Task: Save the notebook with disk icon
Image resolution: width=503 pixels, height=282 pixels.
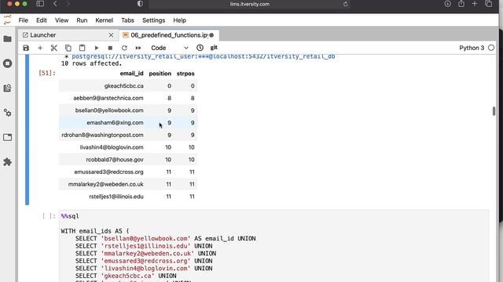Action: click(x=26, y=48)
